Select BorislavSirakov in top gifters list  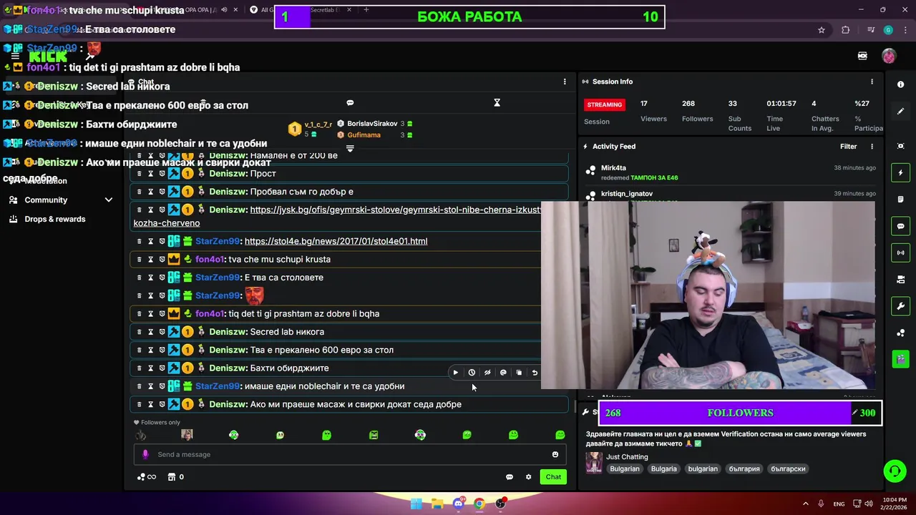(372, 124)
